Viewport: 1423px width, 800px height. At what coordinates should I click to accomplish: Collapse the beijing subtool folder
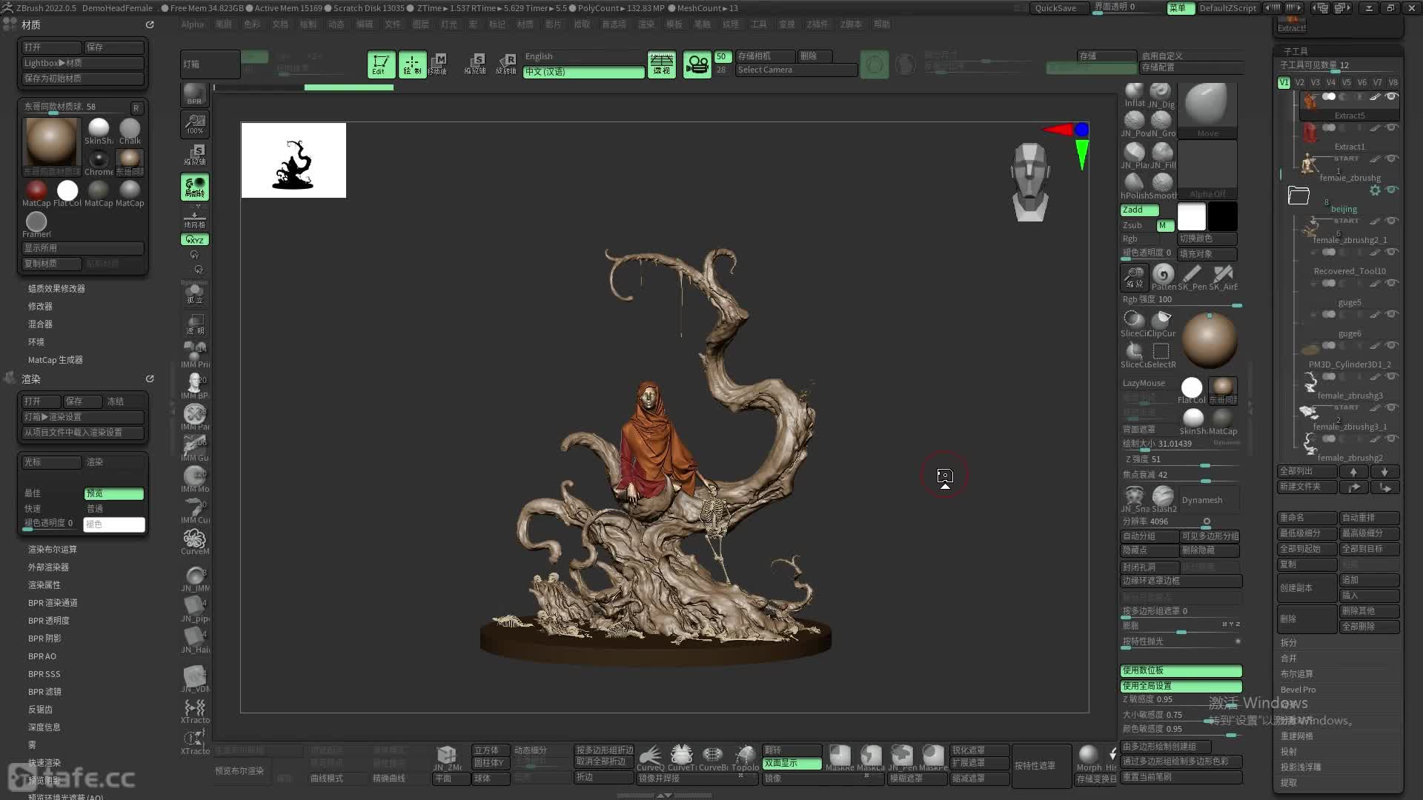point(1298,196)
